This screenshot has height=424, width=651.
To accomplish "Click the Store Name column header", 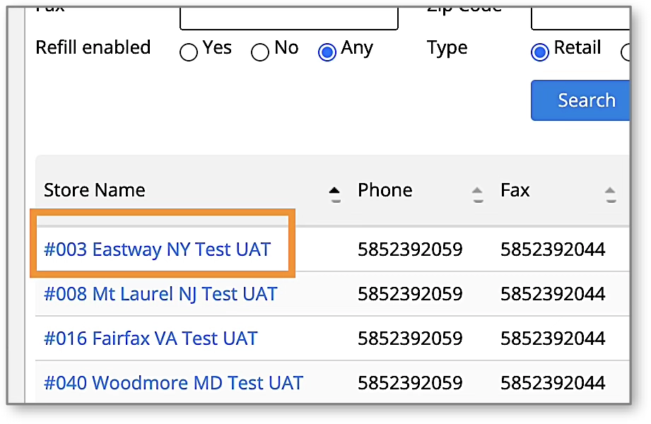I will click(95, 190).
